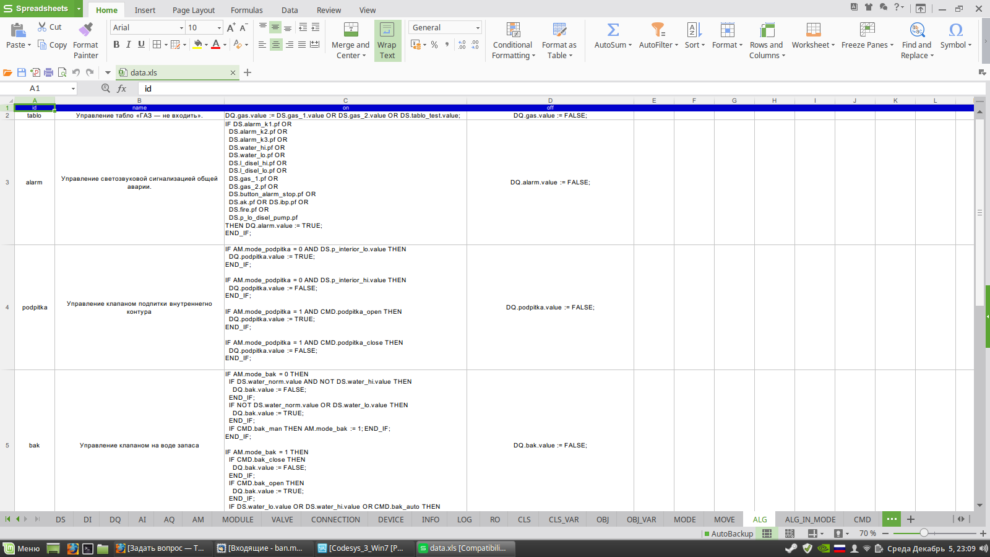This screenshot has height=557, width=990.
Task: Open the Review tab
Action: point(329,10)
